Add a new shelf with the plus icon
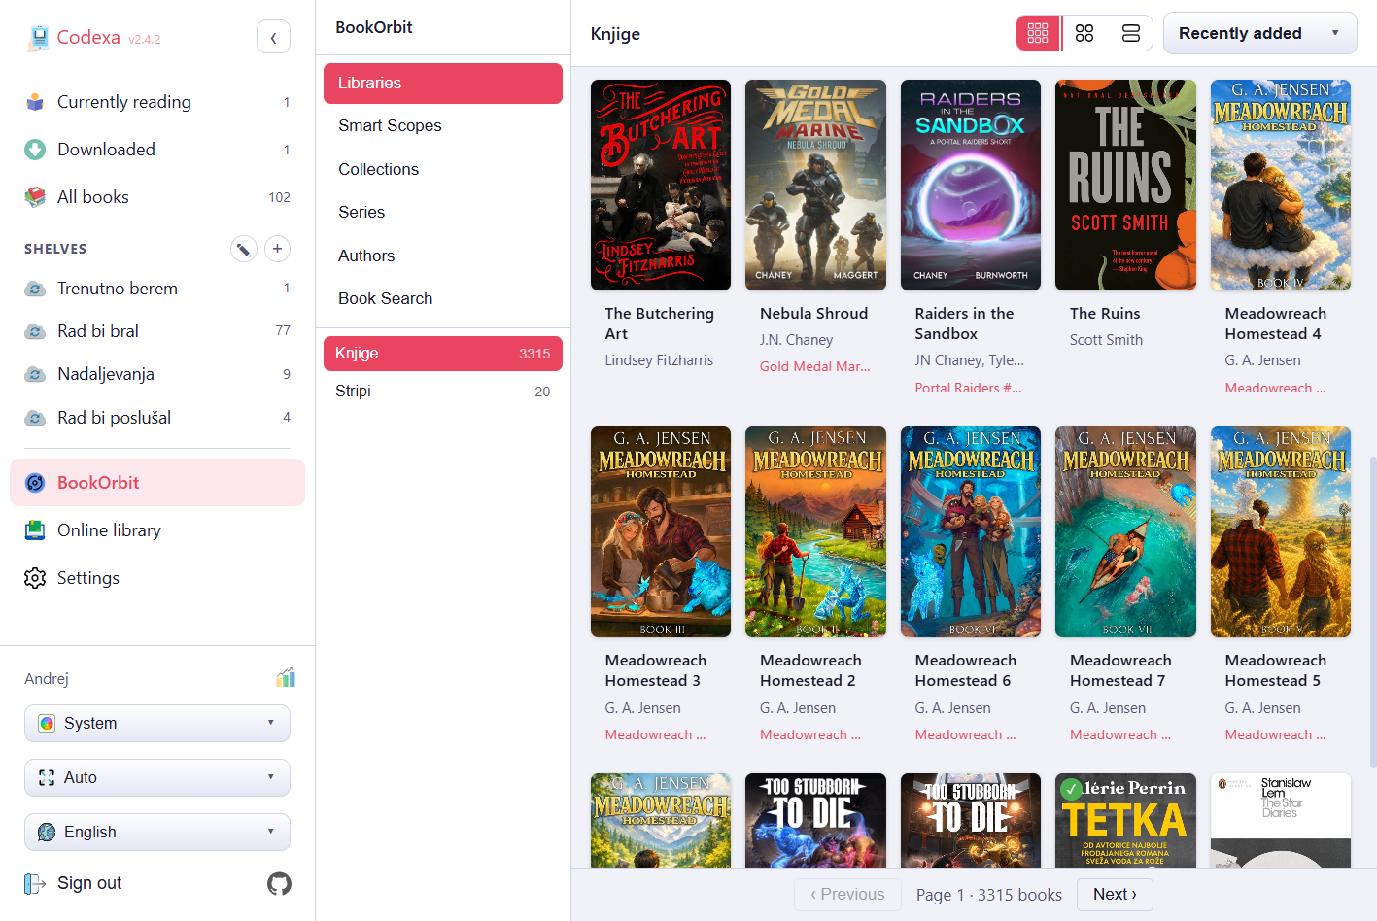1377x921 pixels. (x=277, y=249)
